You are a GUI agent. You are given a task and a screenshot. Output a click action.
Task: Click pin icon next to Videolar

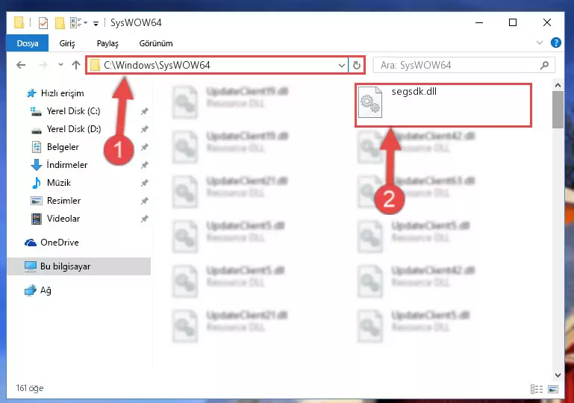tap(145, 219)
